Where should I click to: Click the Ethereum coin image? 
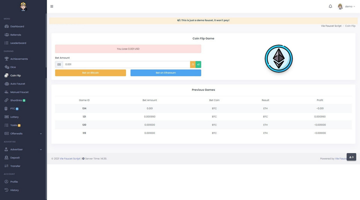click(279, 59)
